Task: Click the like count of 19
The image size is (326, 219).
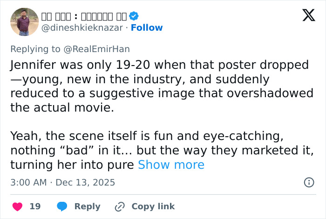Action: [35, 206]
